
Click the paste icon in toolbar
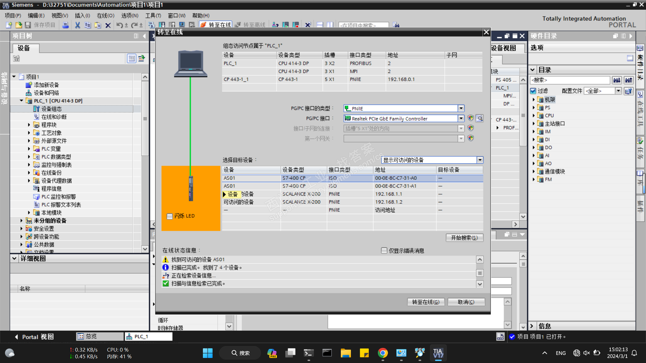[x=98, y=25]
